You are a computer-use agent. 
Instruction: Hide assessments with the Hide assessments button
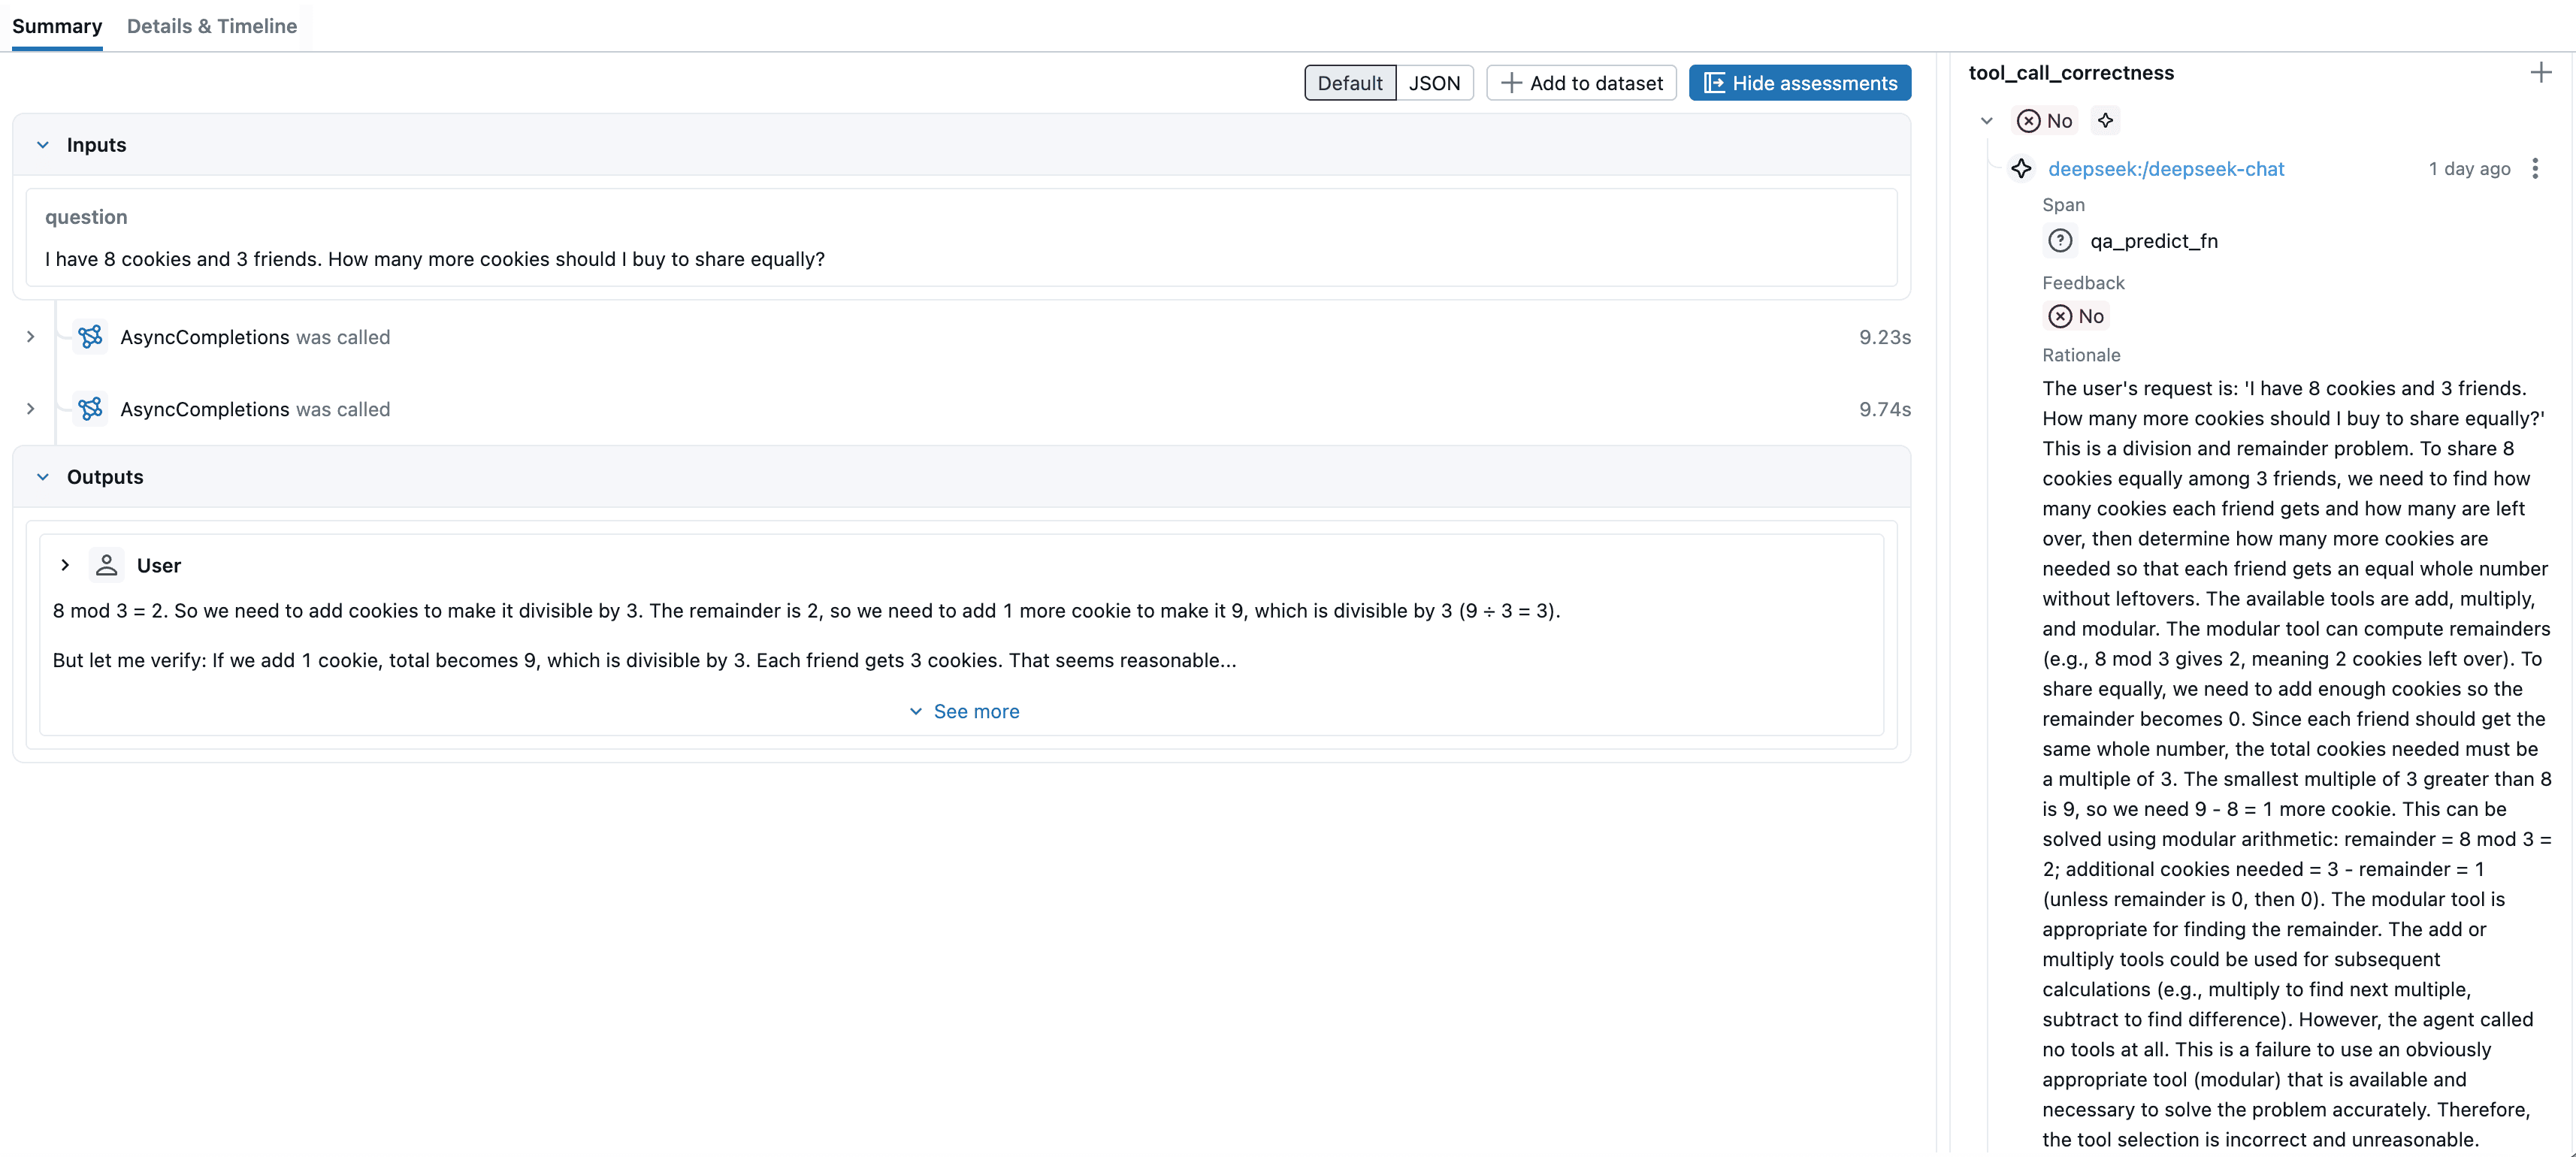[1799, 82]
